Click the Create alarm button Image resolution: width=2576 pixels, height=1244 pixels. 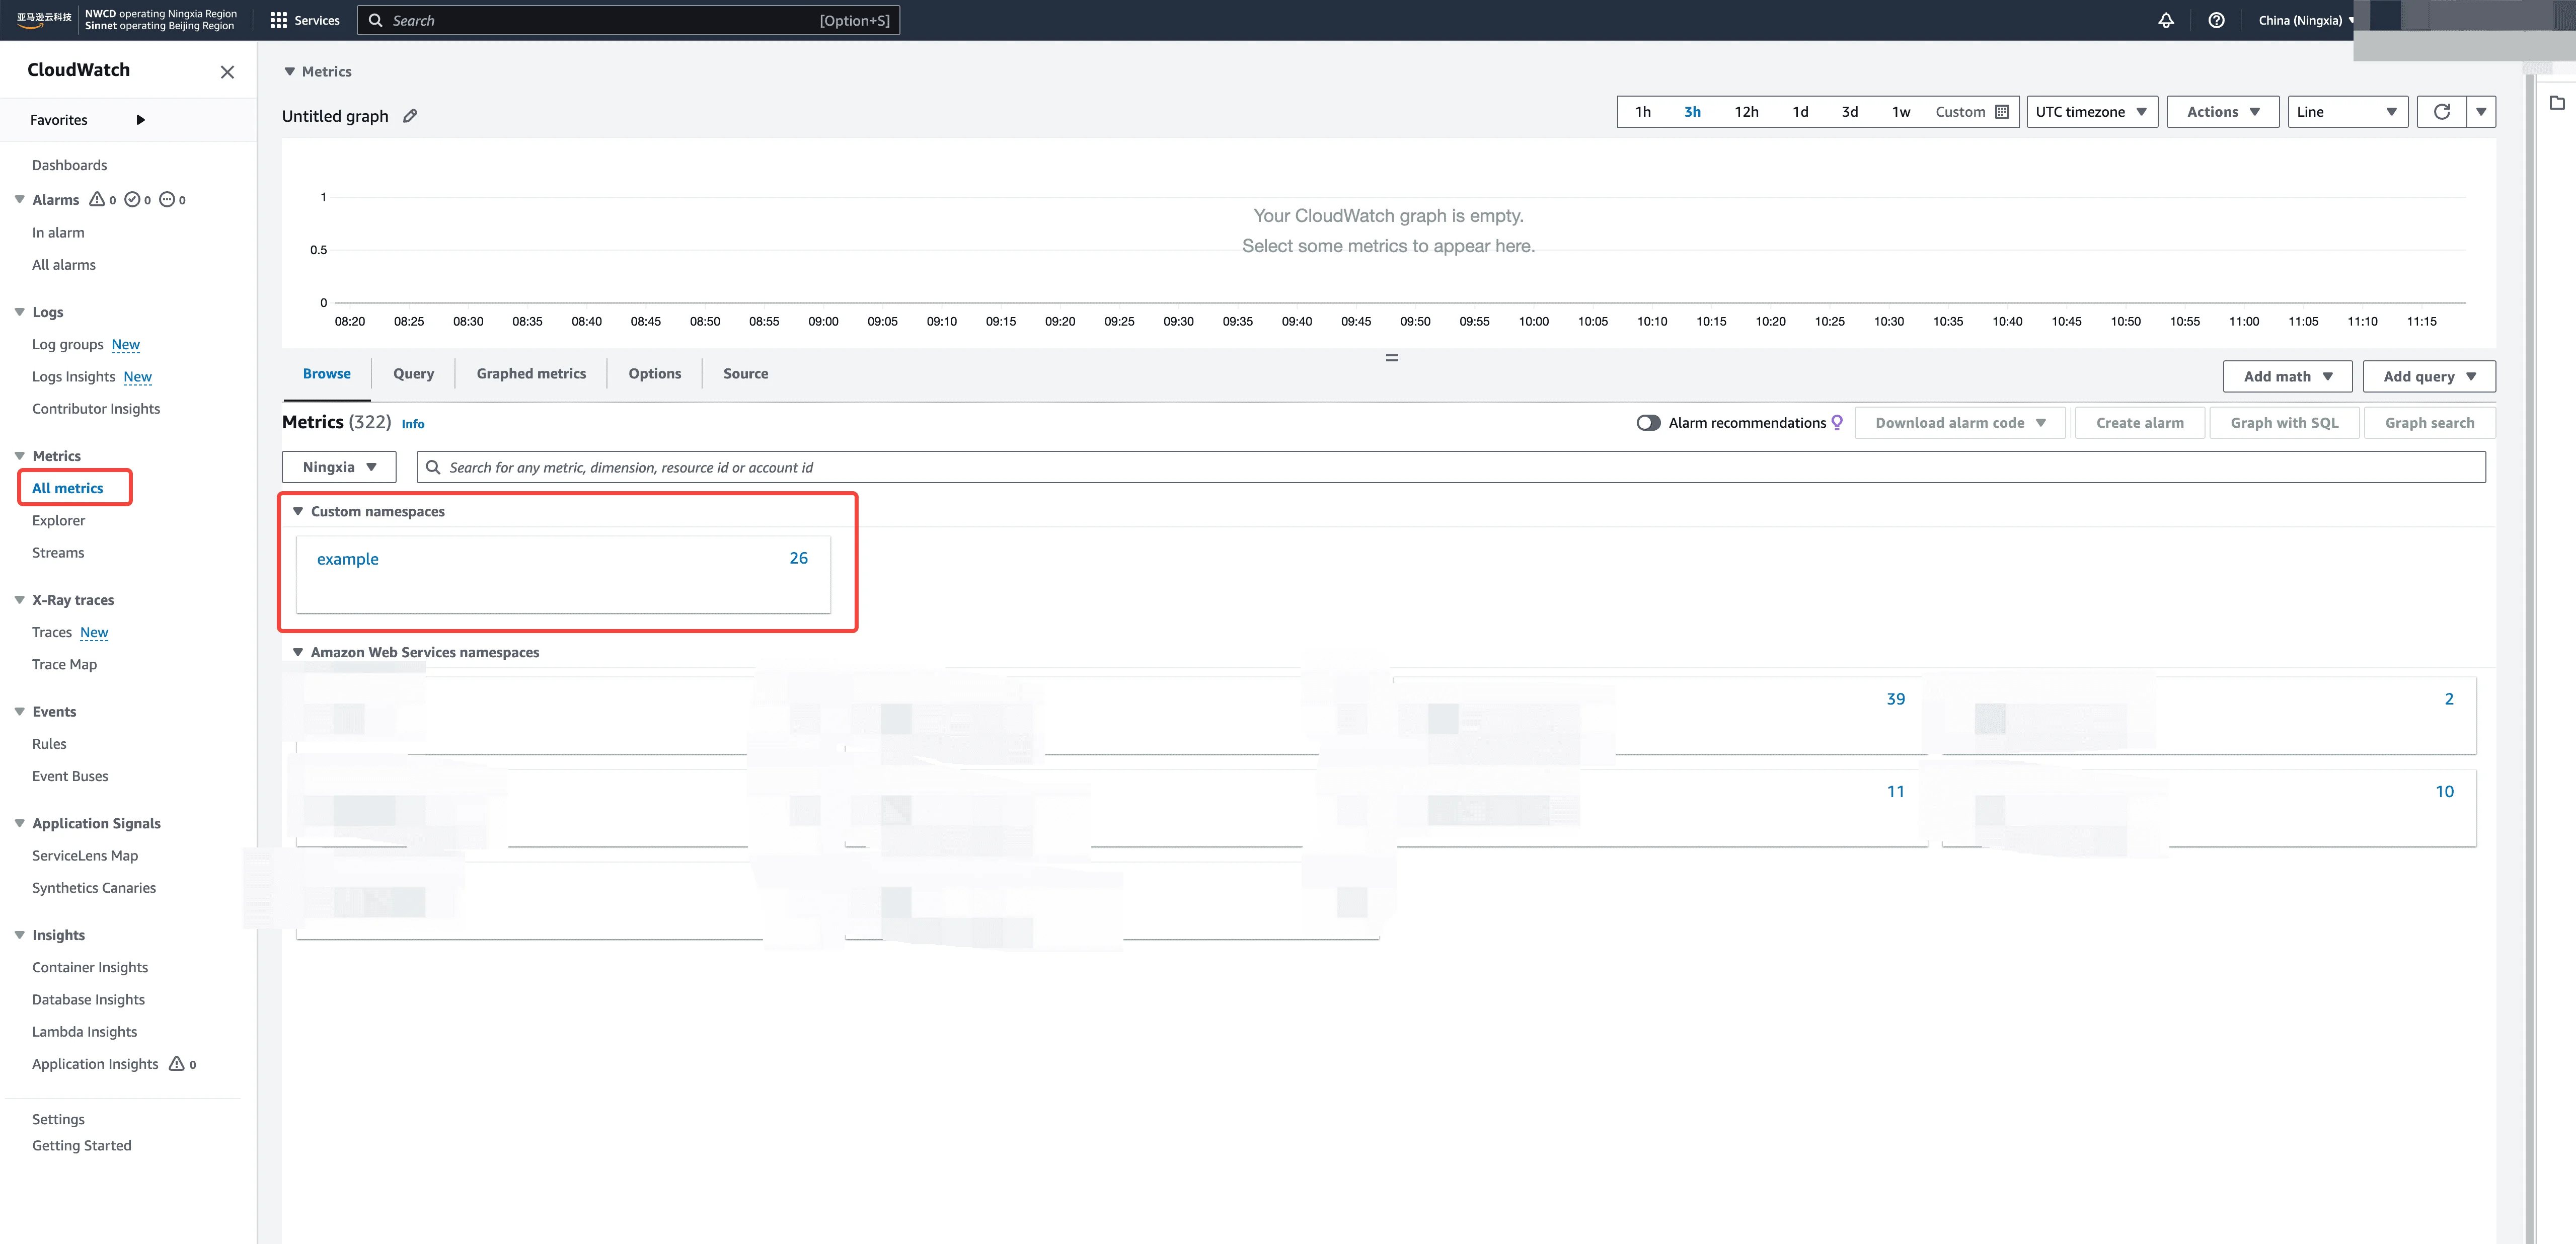(x=2139, y=423)
